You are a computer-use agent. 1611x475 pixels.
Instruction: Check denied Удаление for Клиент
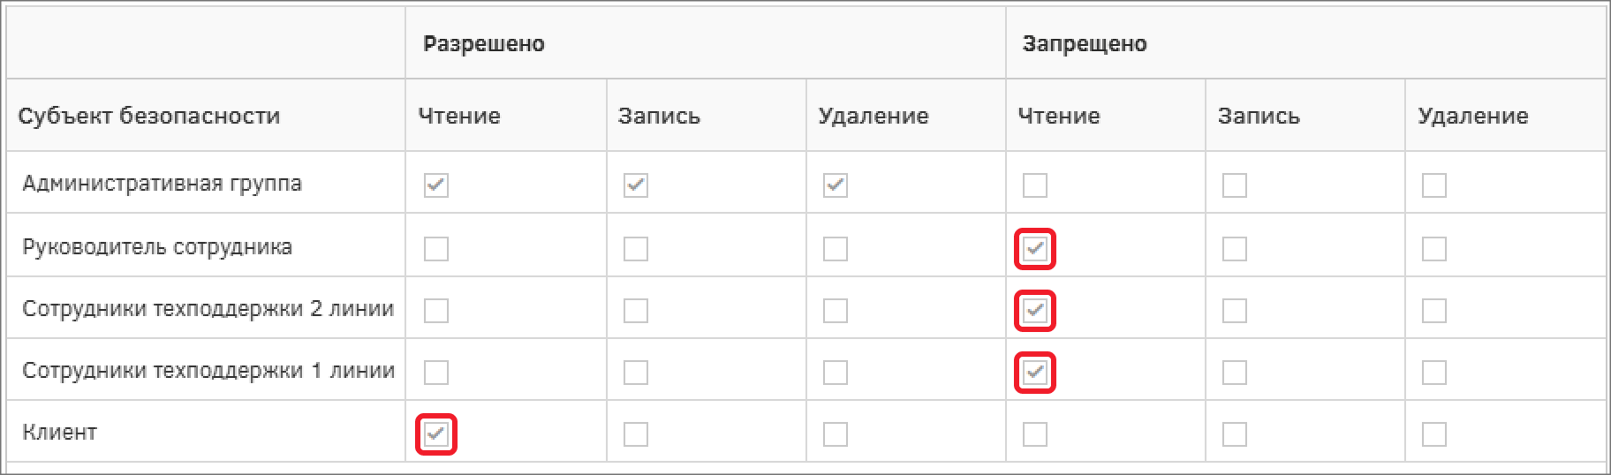click(1434, 434)
